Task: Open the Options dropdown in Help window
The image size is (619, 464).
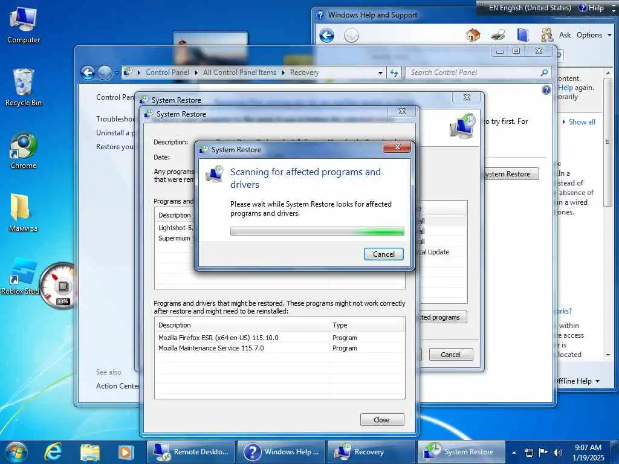Action: [x=594, y=35]
